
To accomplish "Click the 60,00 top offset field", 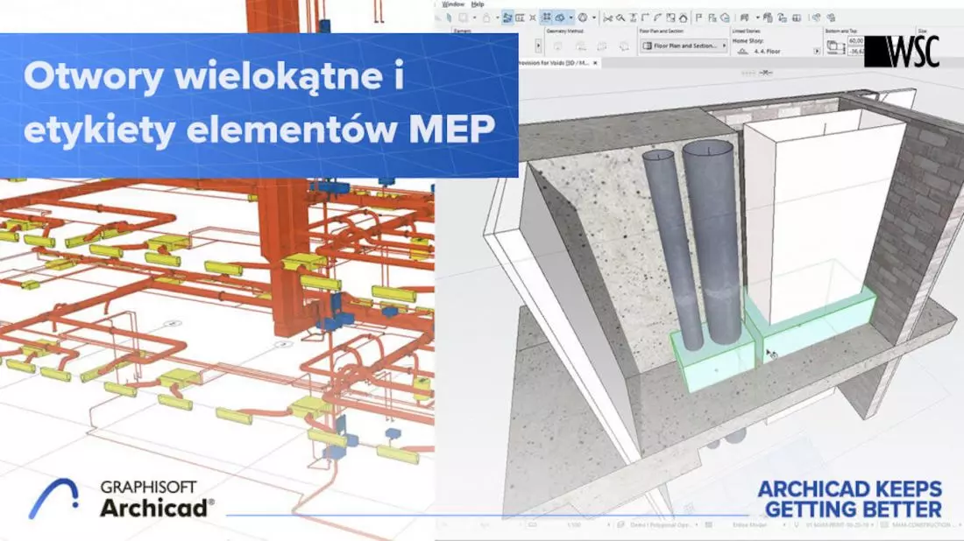I will (x=856, y=40).
